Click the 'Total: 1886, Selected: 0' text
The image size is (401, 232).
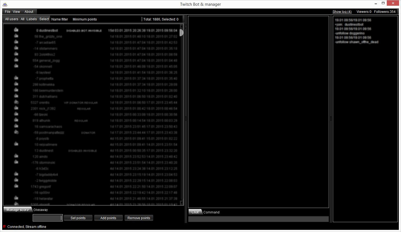click(x=161, y=19)
